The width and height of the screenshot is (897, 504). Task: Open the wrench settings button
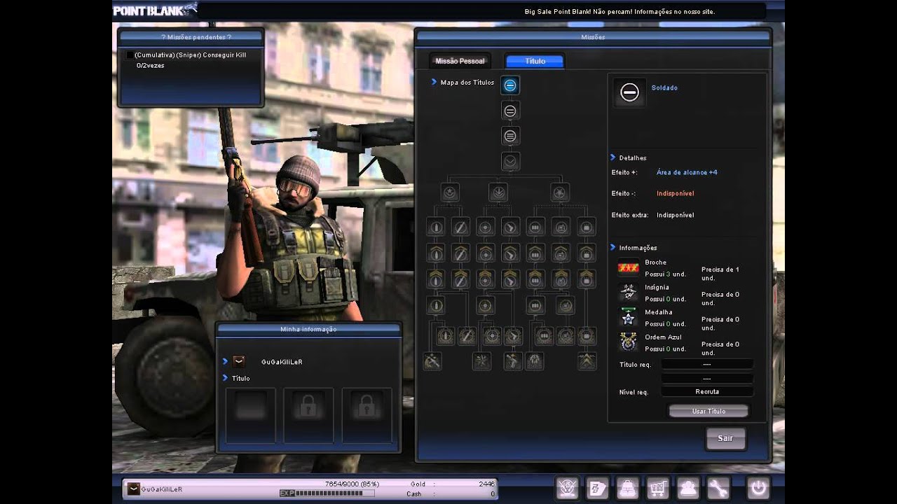click(718, 488)
